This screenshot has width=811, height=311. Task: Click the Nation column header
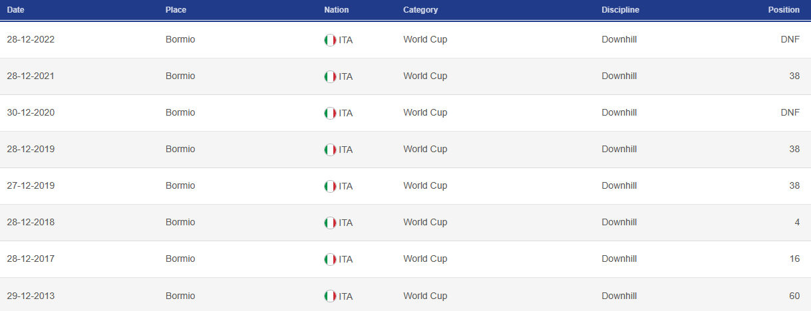point(336,10)
